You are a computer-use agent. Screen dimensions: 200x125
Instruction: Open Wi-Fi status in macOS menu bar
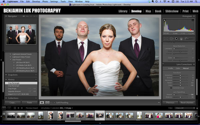coord(165,2)
